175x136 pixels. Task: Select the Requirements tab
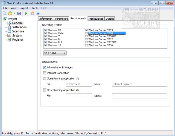78,18
